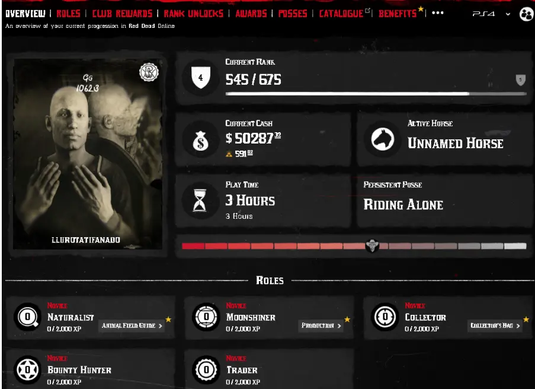Click the Bounty Hunter star badge icon
The width and height of the screenshot is (535, 389).
tap(28, 369)
